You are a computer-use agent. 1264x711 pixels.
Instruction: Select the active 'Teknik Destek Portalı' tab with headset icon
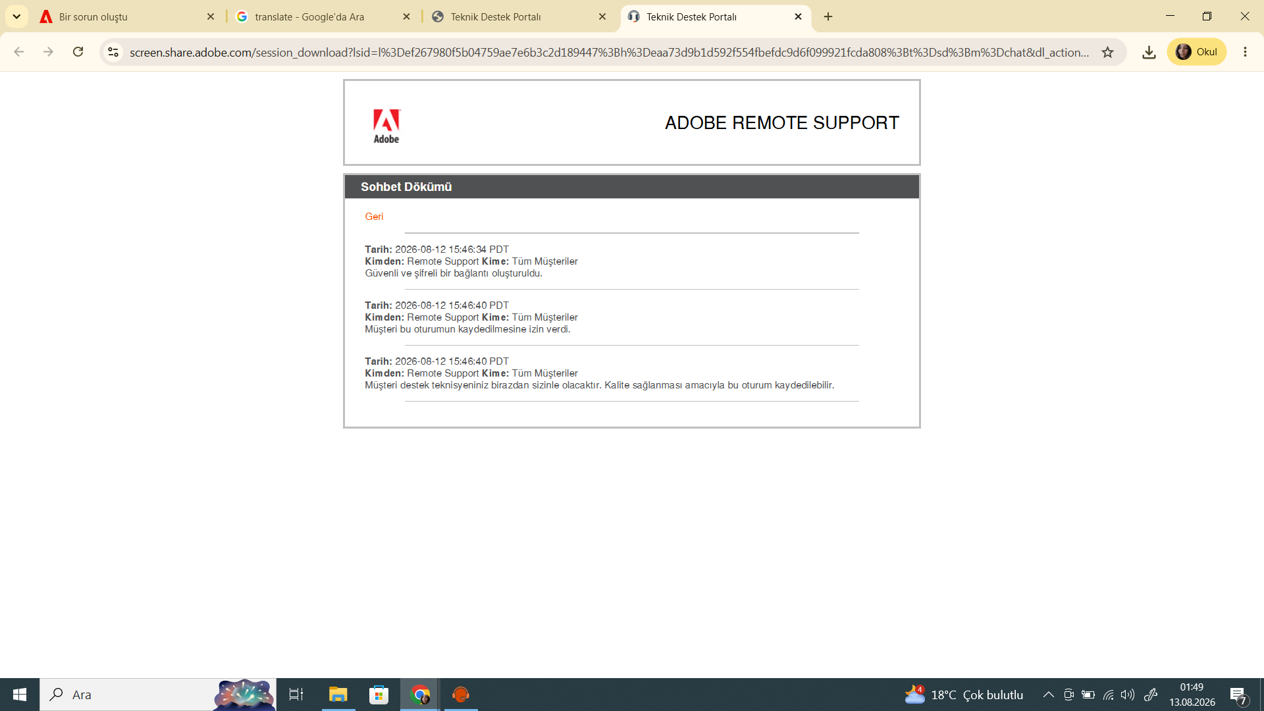click(715, 16)
